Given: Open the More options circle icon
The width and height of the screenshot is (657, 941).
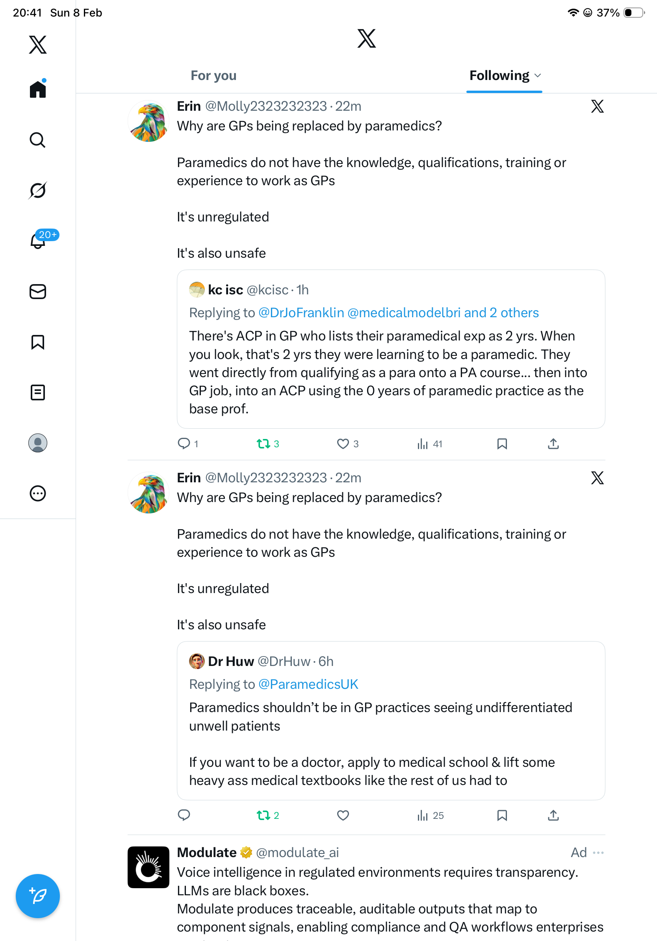Looking at the screenshot, I should [x=38, y=493].
